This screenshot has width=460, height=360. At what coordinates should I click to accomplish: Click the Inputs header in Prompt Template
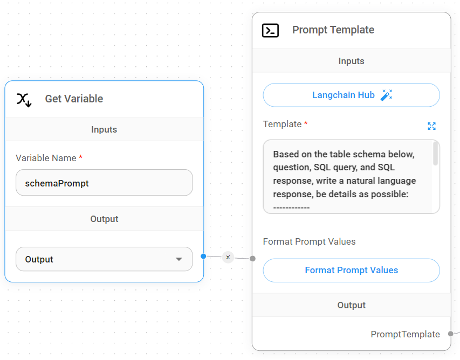tap(351, 61)
